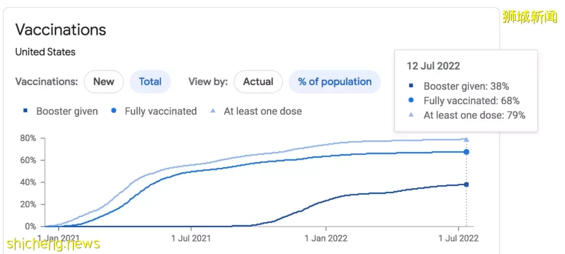Click the 1 Jan 2022 axis label

pyautogui.click(x=326, y=238)
